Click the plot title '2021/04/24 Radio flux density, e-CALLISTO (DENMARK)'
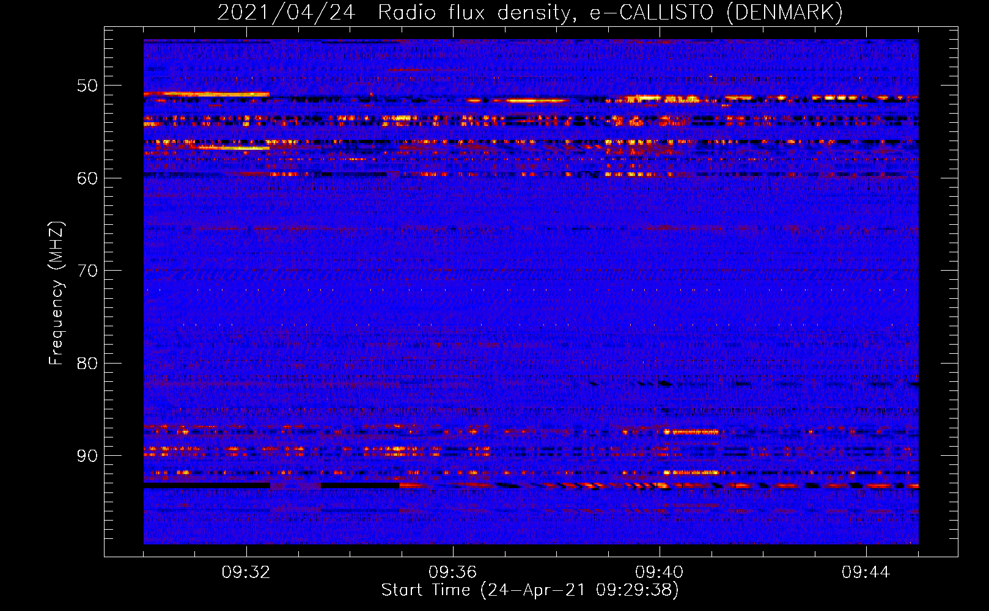The height and width of the screenshot is (611, 989). point(530,13)
